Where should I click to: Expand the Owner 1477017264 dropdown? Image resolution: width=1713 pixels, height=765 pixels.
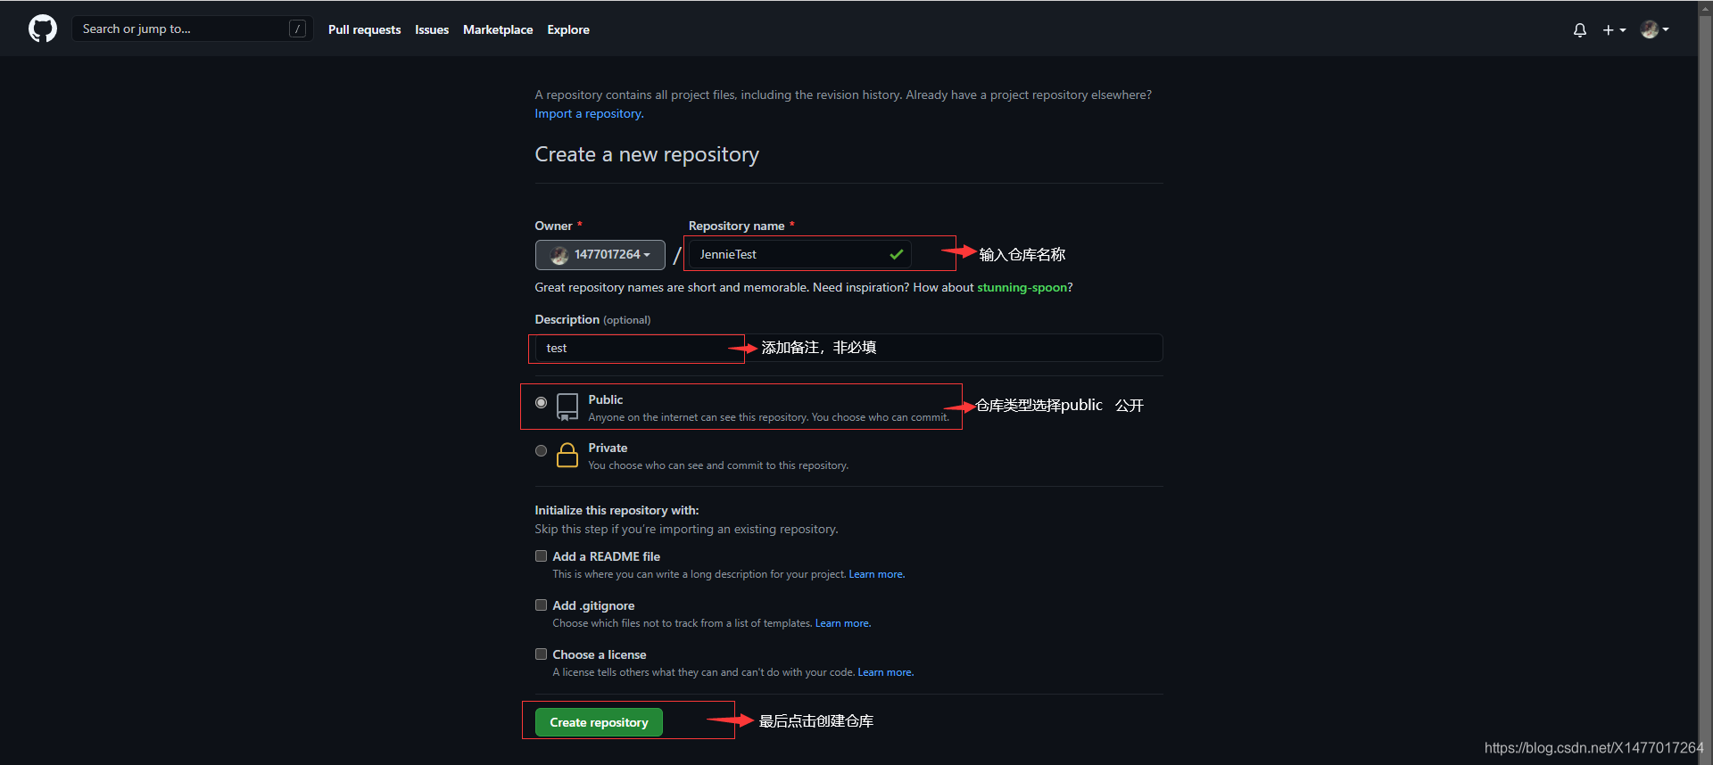pos(600,254)
